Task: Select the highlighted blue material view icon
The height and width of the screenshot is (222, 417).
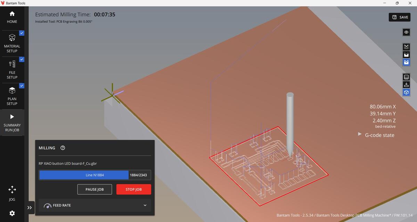Action: coord(406,63)
